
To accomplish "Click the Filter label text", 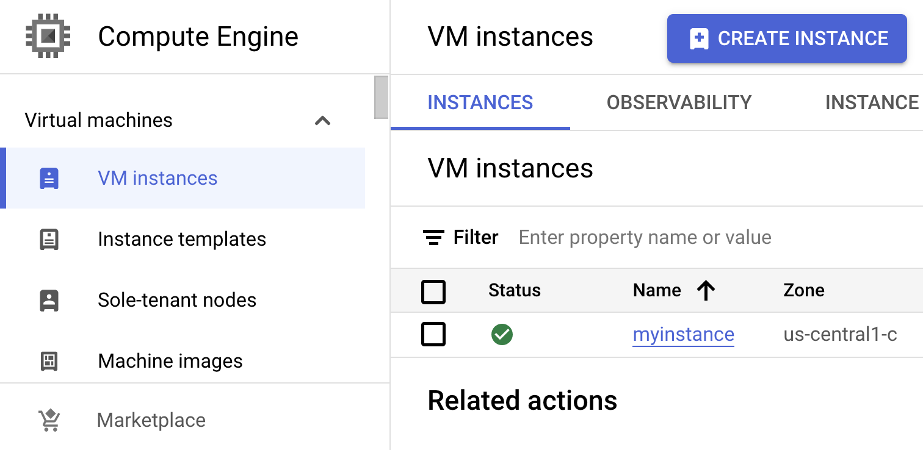I will pos(476,237).
